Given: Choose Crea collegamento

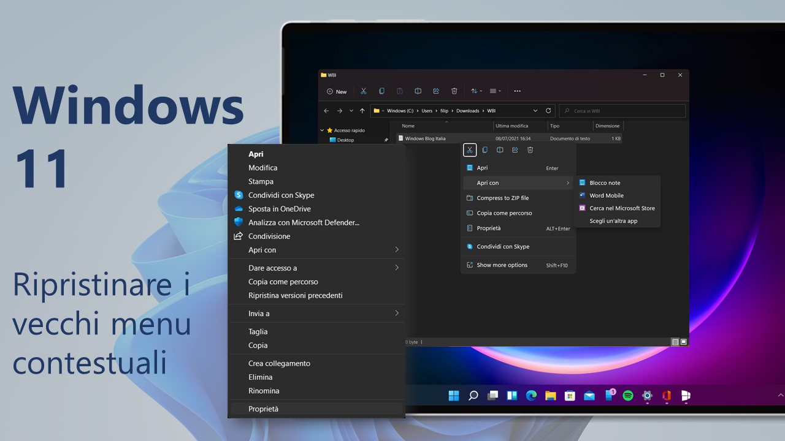Looking at the screenshot, I should click(316, 363).
